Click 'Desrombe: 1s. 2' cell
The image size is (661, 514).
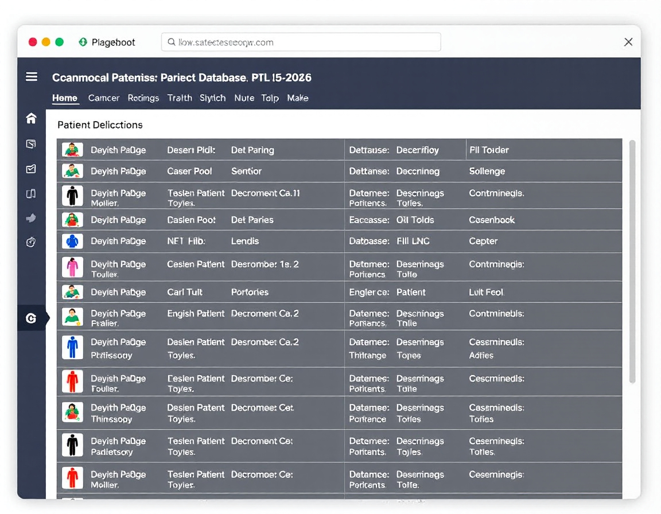point(265,264)
